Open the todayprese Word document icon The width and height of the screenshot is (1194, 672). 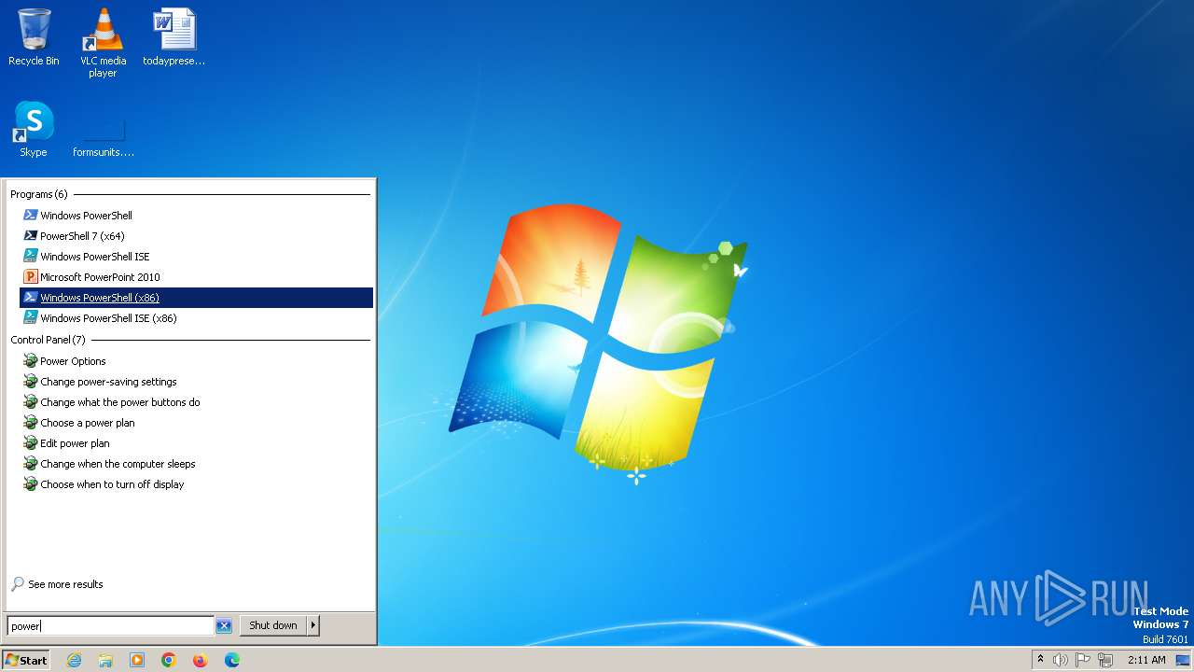coord(174,37)
